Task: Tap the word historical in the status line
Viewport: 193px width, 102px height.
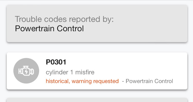Action: pyautogui.click(x=57, y=81)
